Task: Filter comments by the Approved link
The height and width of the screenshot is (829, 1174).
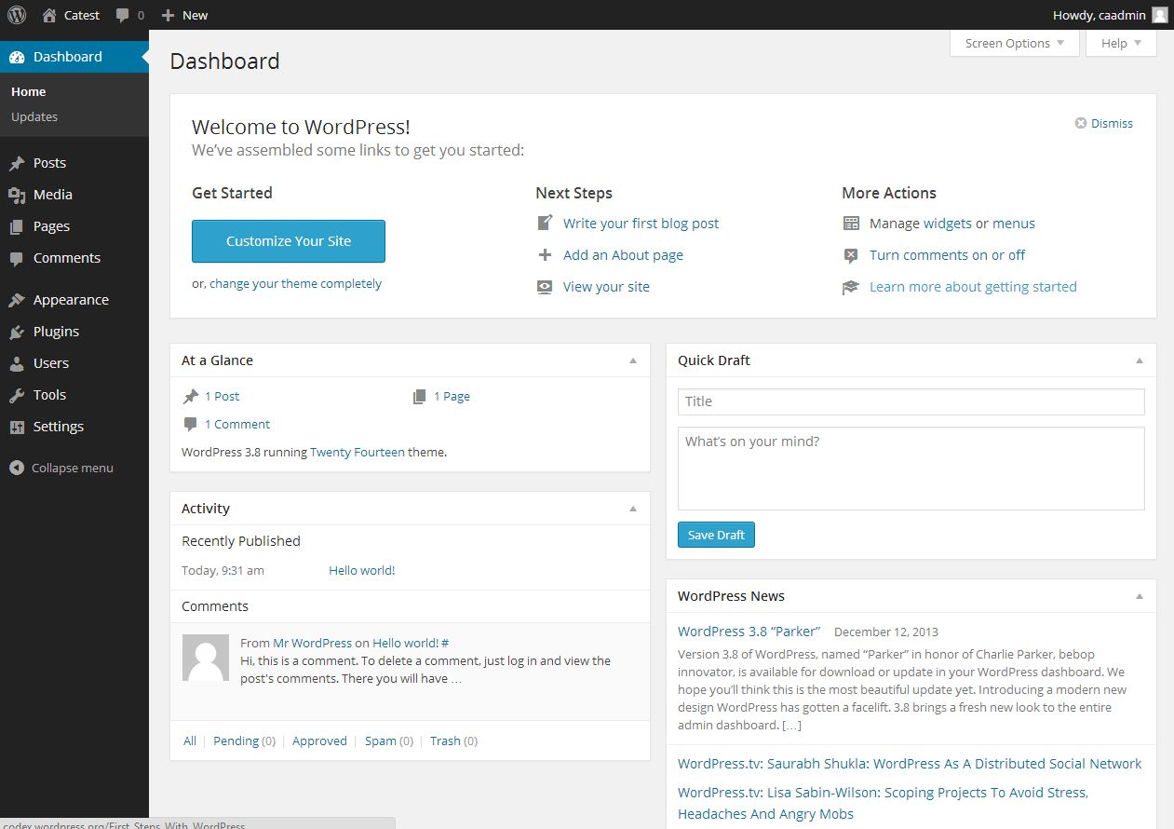Action: (x=319, y=741)
